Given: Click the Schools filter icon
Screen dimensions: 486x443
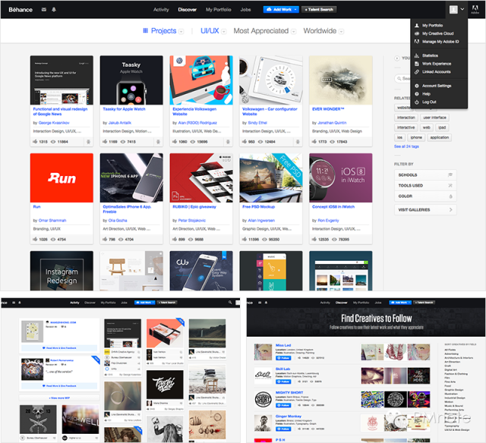Looking at the screenshot, I should pyautogui.click(x=450, y=175).
